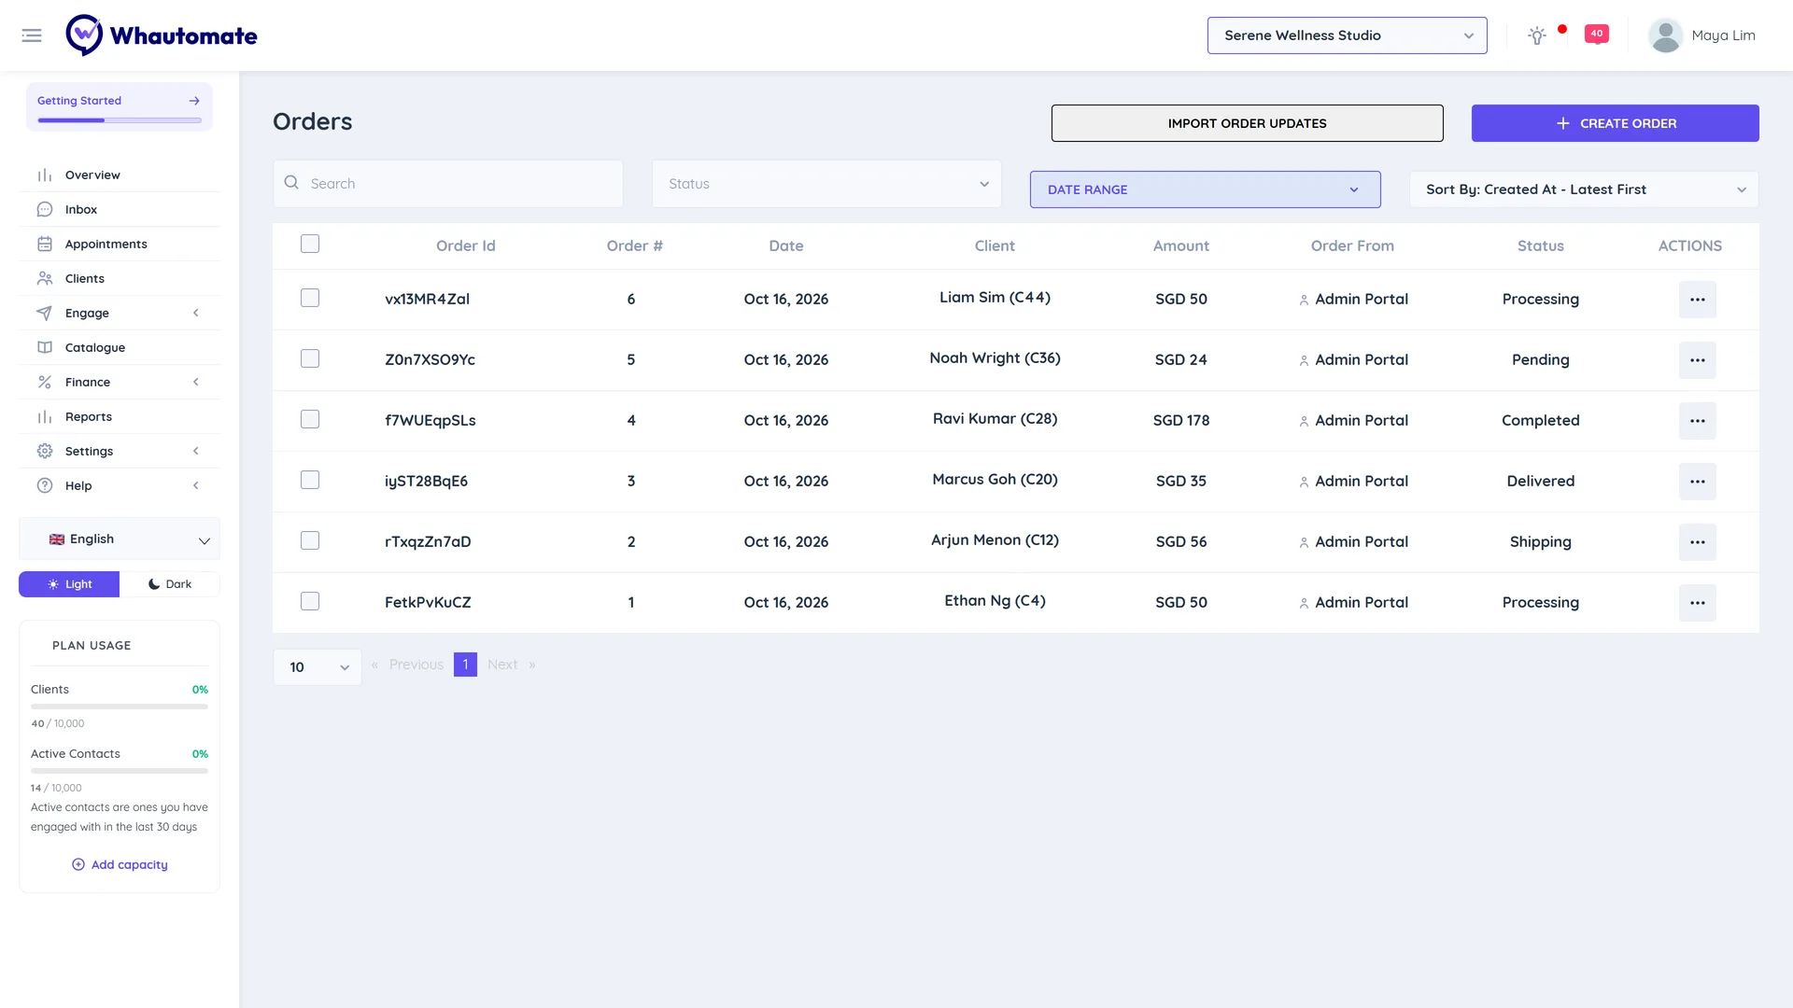Screen dimensions: 1793x1008
Task: Click the CREATE ORDER button
Action: point(1615,123)
